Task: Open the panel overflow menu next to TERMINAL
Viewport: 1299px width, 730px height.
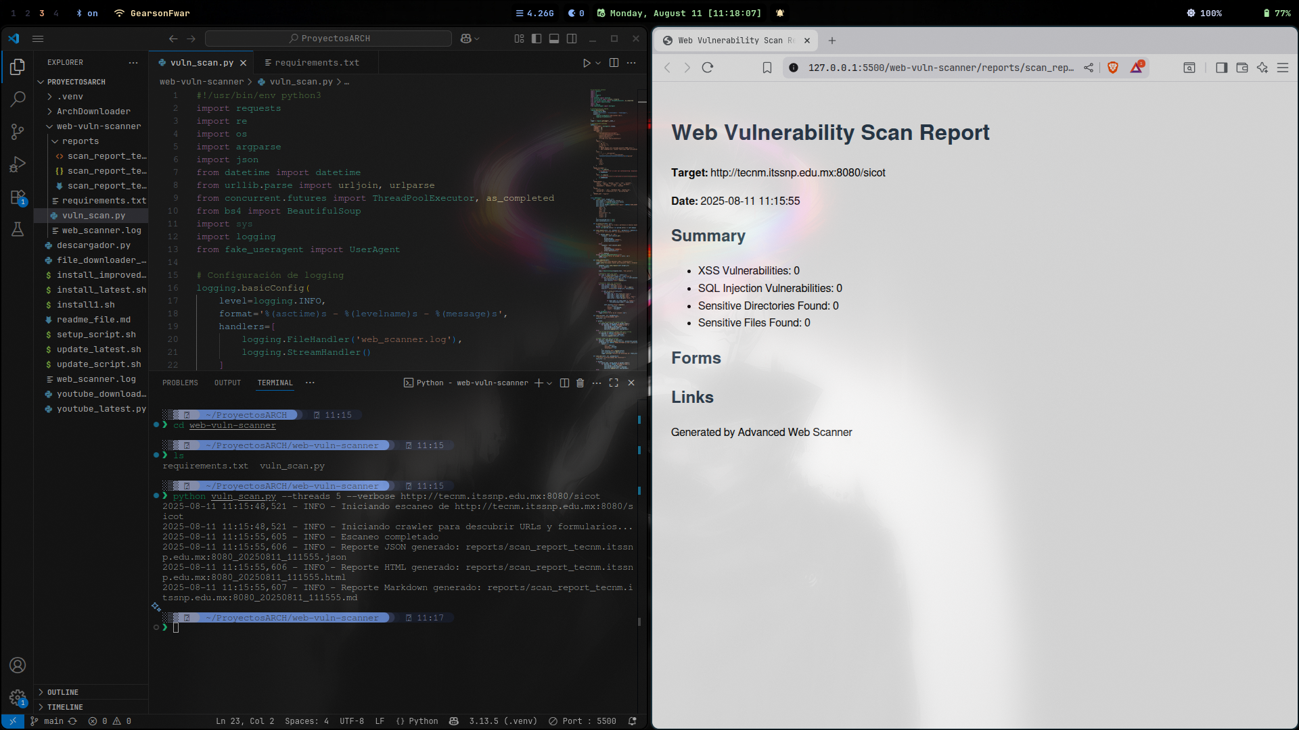Action: tap(310, 383)
